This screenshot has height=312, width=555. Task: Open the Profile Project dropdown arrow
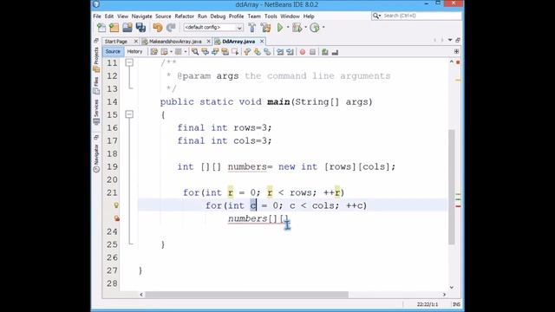[323, 27]
